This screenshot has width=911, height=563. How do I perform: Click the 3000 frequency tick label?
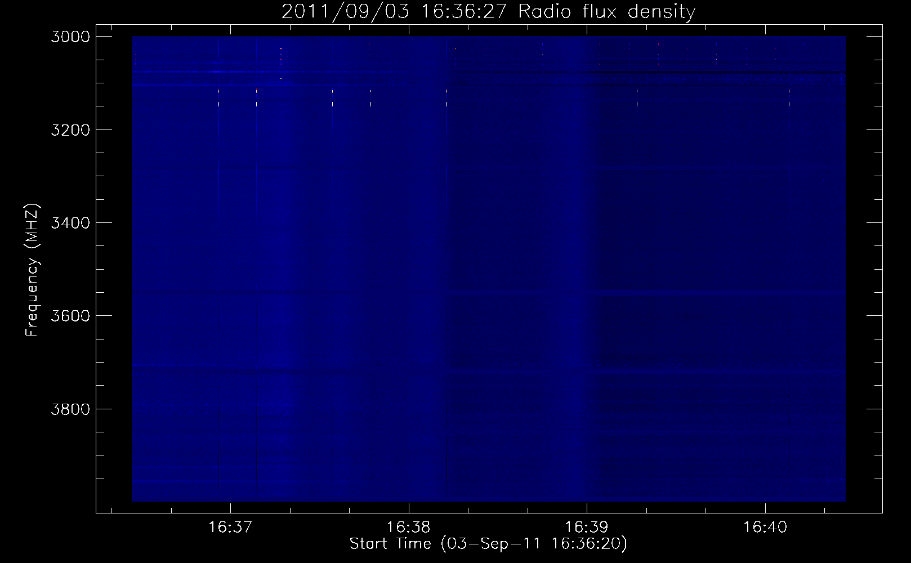click(70, 37)
